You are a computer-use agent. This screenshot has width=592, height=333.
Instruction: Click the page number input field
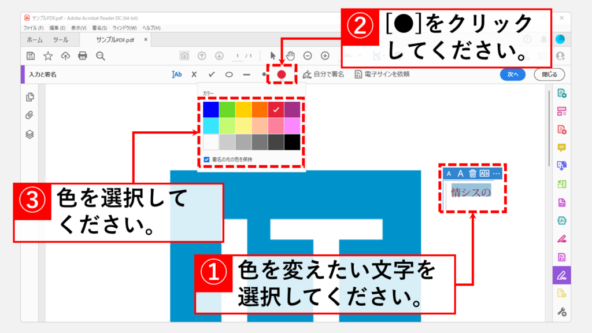coord(238,55)
